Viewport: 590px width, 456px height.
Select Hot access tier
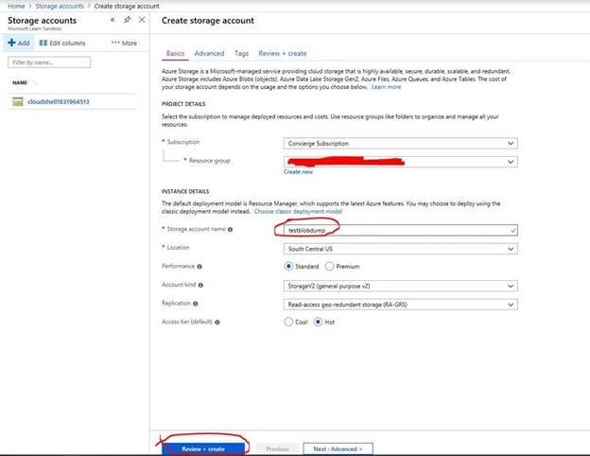point(318,322)
